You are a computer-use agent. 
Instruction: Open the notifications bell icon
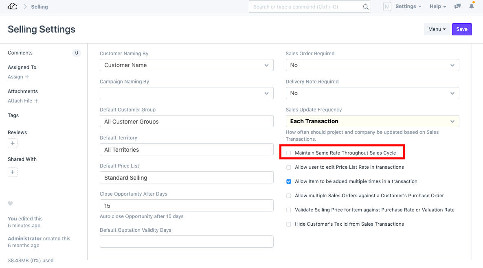(x=472, y=7)
